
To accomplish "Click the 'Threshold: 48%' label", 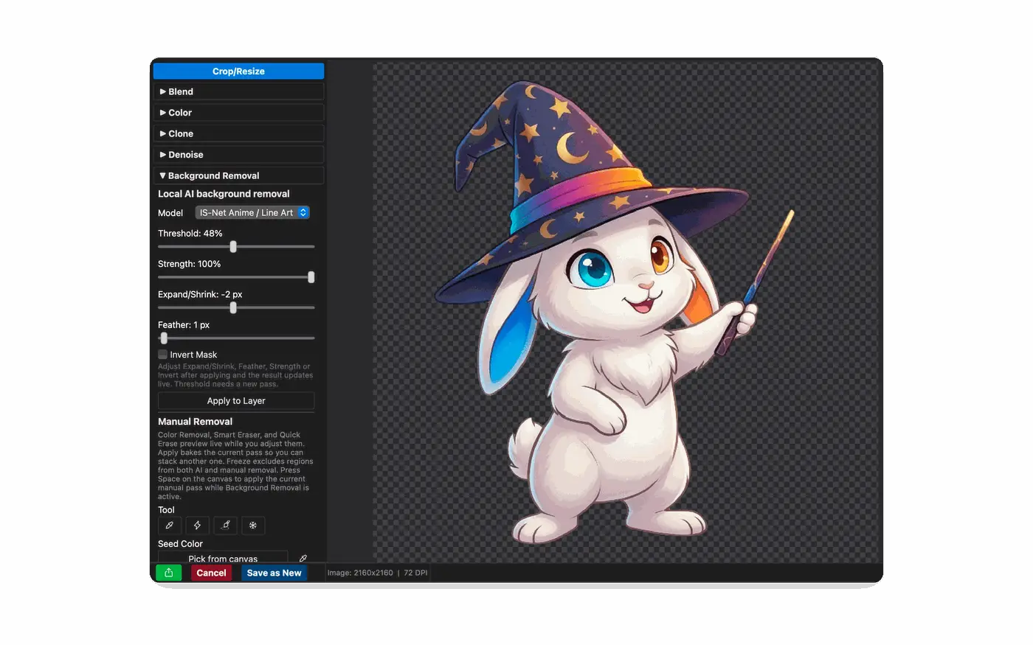I will click(190, 233).
